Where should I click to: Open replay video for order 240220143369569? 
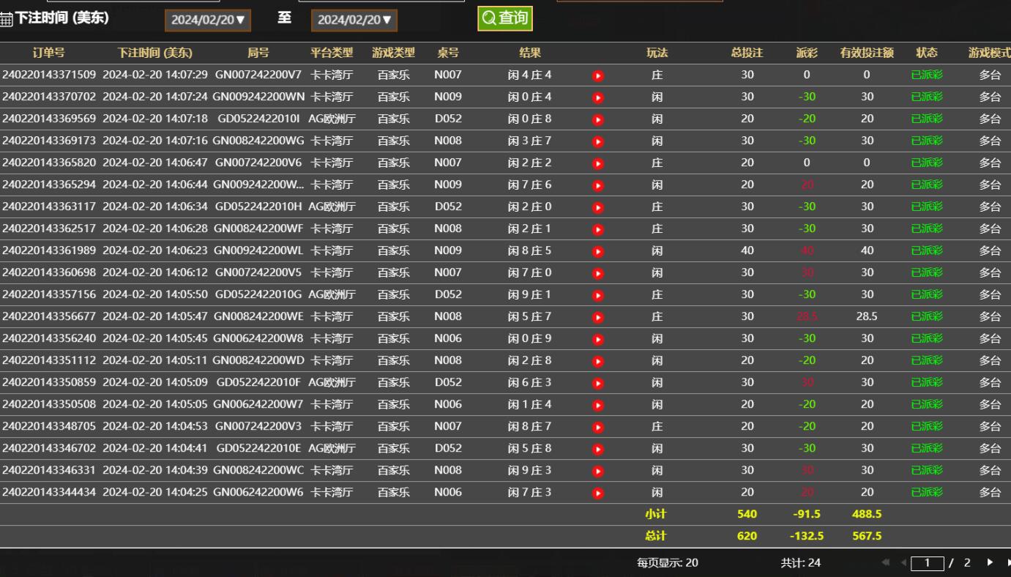pos(598,119)
